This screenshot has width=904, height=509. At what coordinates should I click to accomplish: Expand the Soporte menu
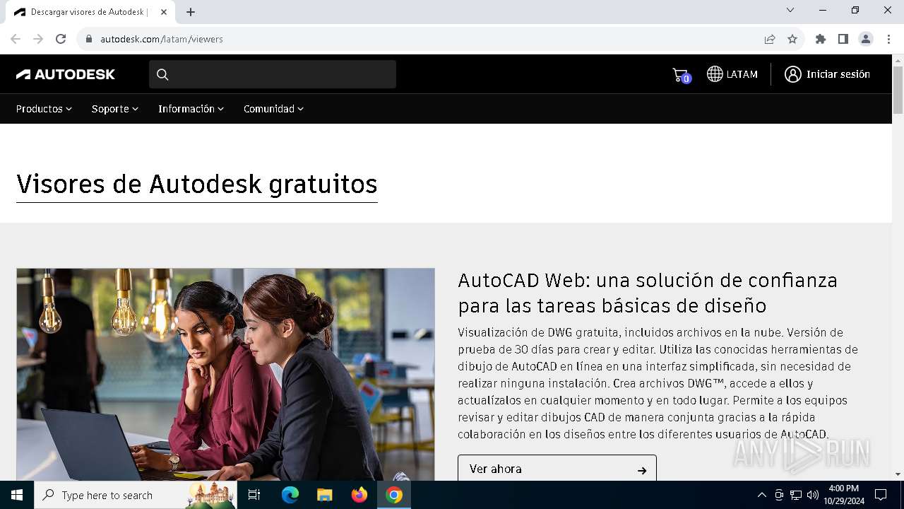pos(115,109)
